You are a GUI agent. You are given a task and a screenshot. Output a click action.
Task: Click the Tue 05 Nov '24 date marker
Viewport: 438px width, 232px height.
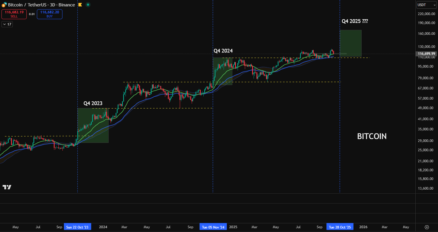click(x=213, y=227)
